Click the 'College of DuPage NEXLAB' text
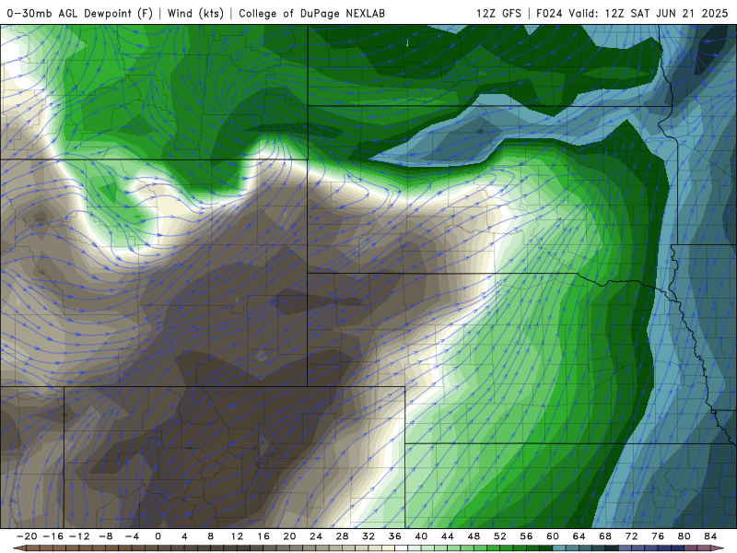The height and width of the screenshot is (553, 737). [x=312, y=13]
